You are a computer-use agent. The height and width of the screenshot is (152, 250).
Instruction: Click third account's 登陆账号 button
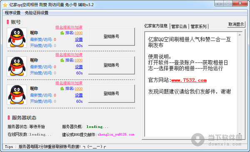point(111,94)
